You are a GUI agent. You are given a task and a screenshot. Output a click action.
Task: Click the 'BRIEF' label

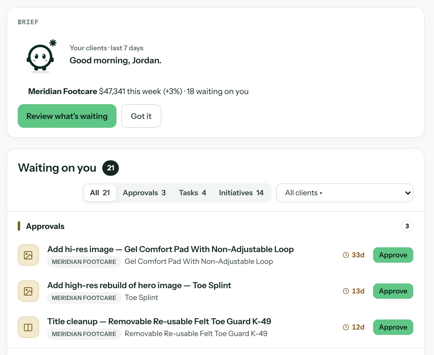(28, 22)
